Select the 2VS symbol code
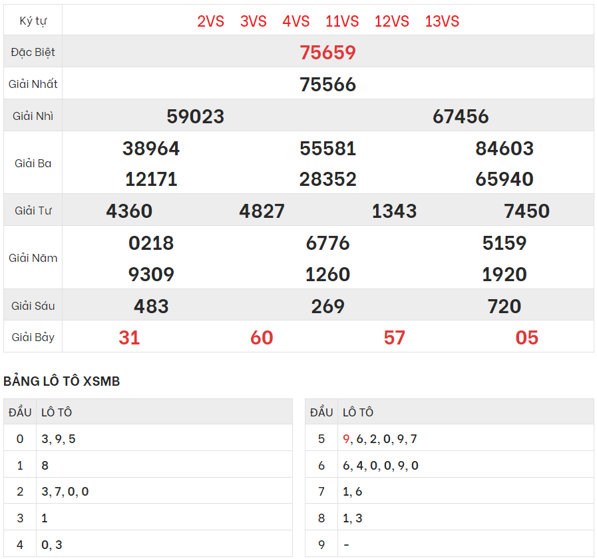This screenshot has width=597, height=559. point(211,21)
